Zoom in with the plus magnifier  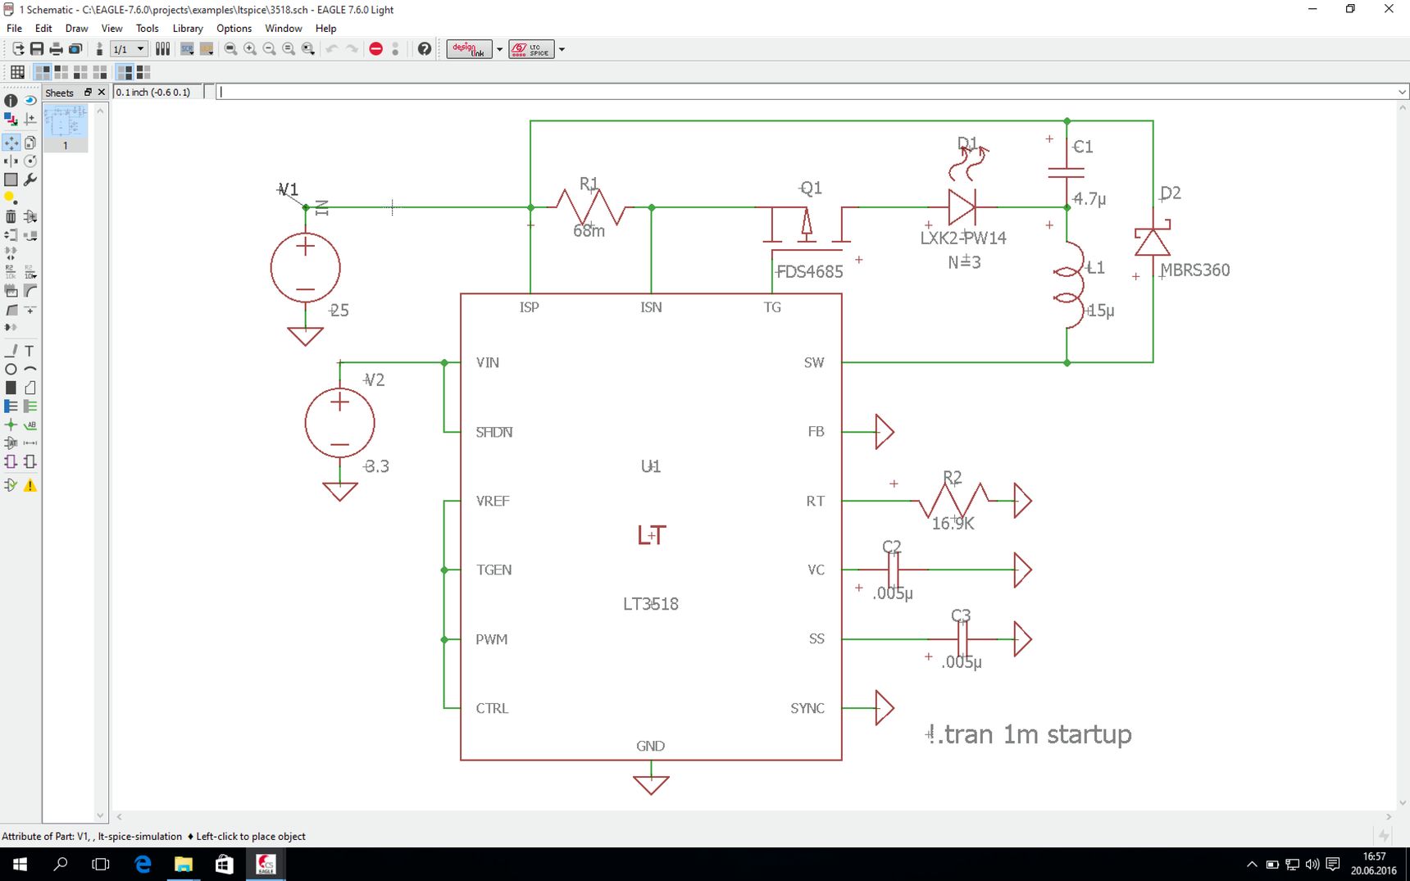[x=250, y=49]
